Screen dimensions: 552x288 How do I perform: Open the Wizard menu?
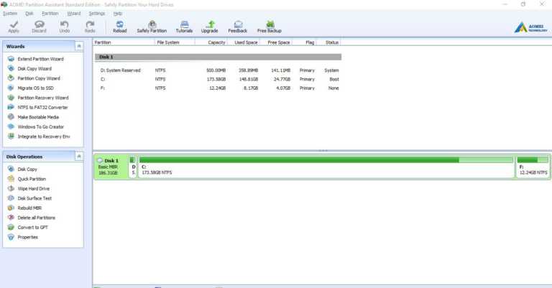tap(74, 14)
